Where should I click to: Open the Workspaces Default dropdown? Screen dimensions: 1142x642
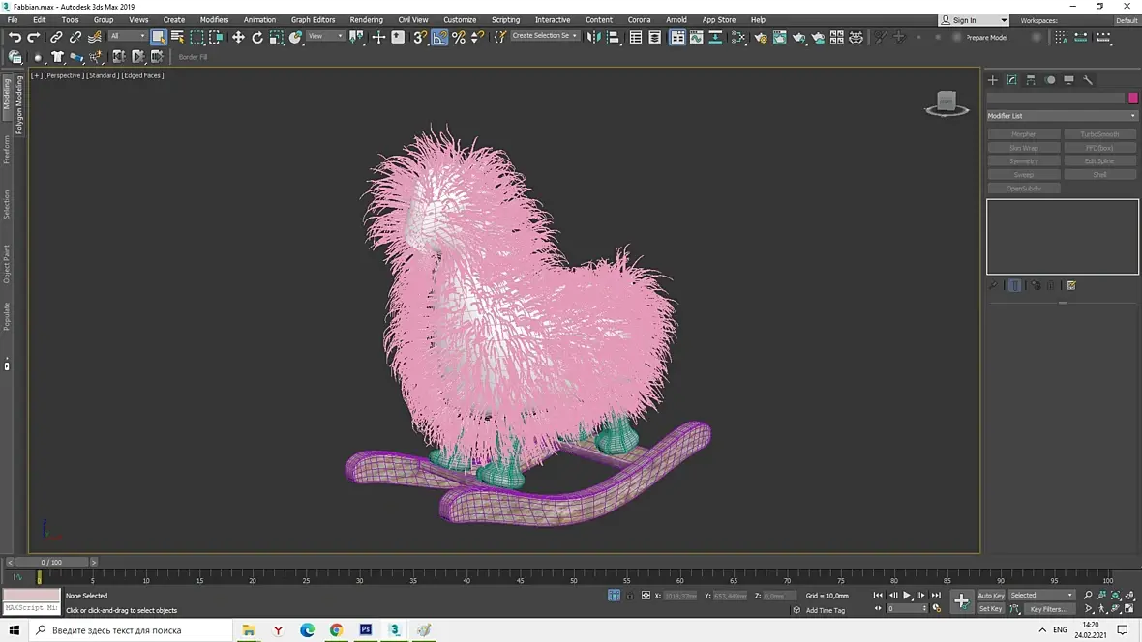click(x=1127, y=20)
